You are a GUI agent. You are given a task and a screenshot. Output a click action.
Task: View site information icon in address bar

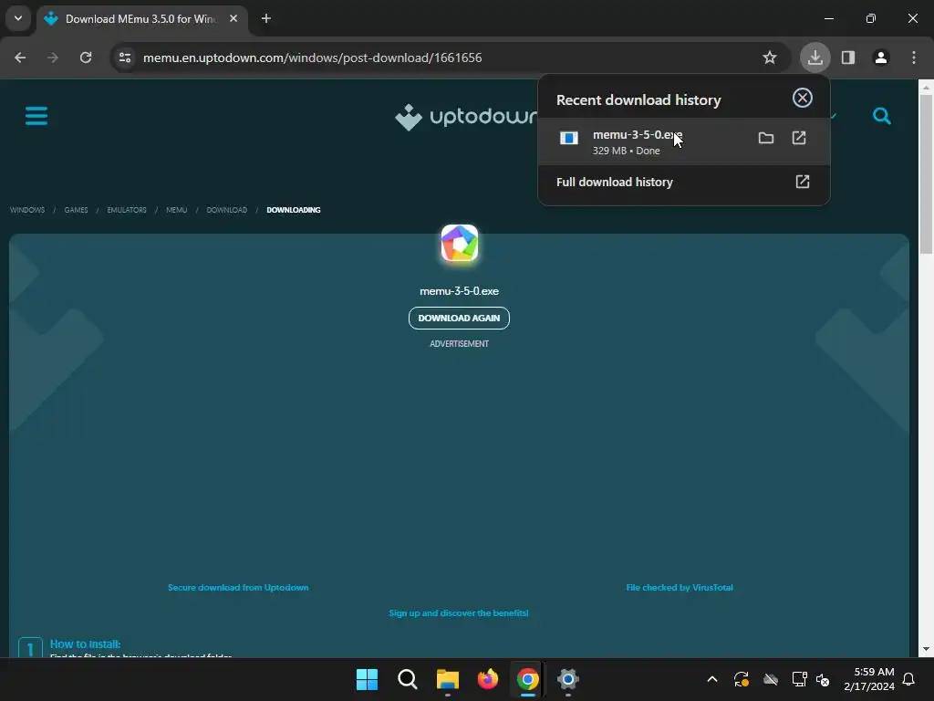point(124,58)
